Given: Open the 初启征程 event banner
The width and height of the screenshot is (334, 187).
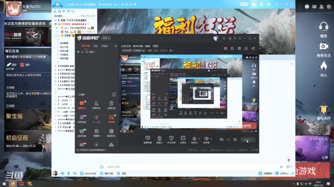Looking at the screenshot, I should [28, 141].
